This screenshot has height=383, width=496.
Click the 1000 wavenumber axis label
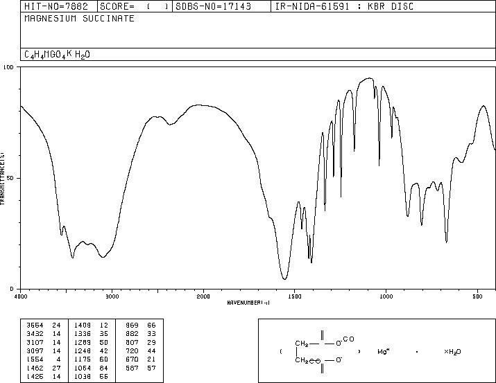386,296
